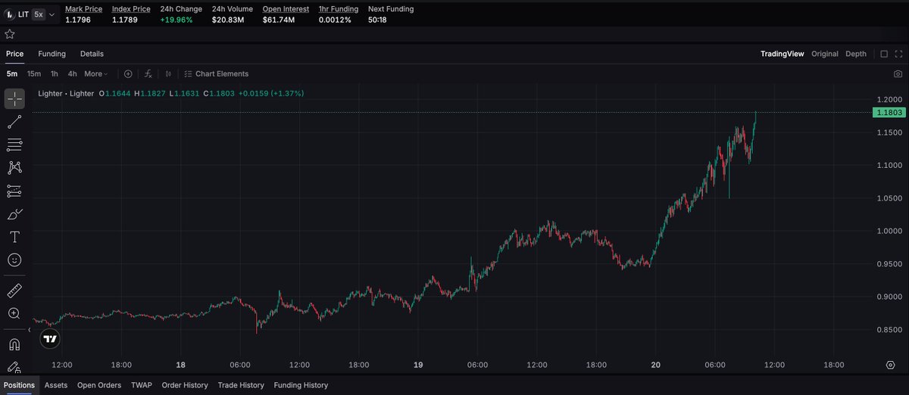Click the date 20 on time axis
Viewport: 909px width, 395px height.
point(656,364)
